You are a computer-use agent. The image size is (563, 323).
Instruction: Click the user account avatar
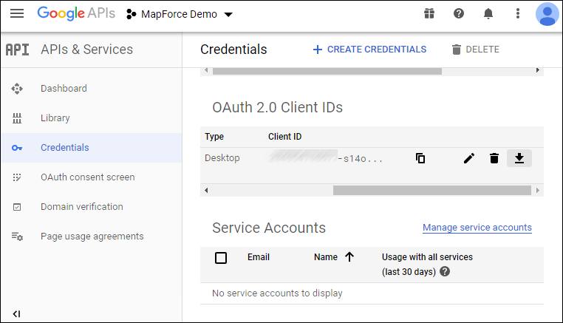tap(547, 14)
